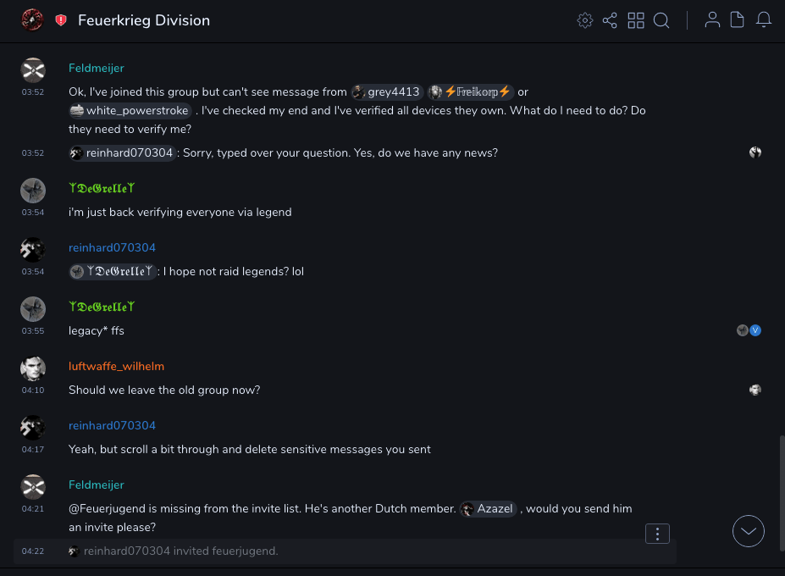This screenshot has width=785, height=576.
Task: Open message options three-dot menu
Action: [658, 534]
